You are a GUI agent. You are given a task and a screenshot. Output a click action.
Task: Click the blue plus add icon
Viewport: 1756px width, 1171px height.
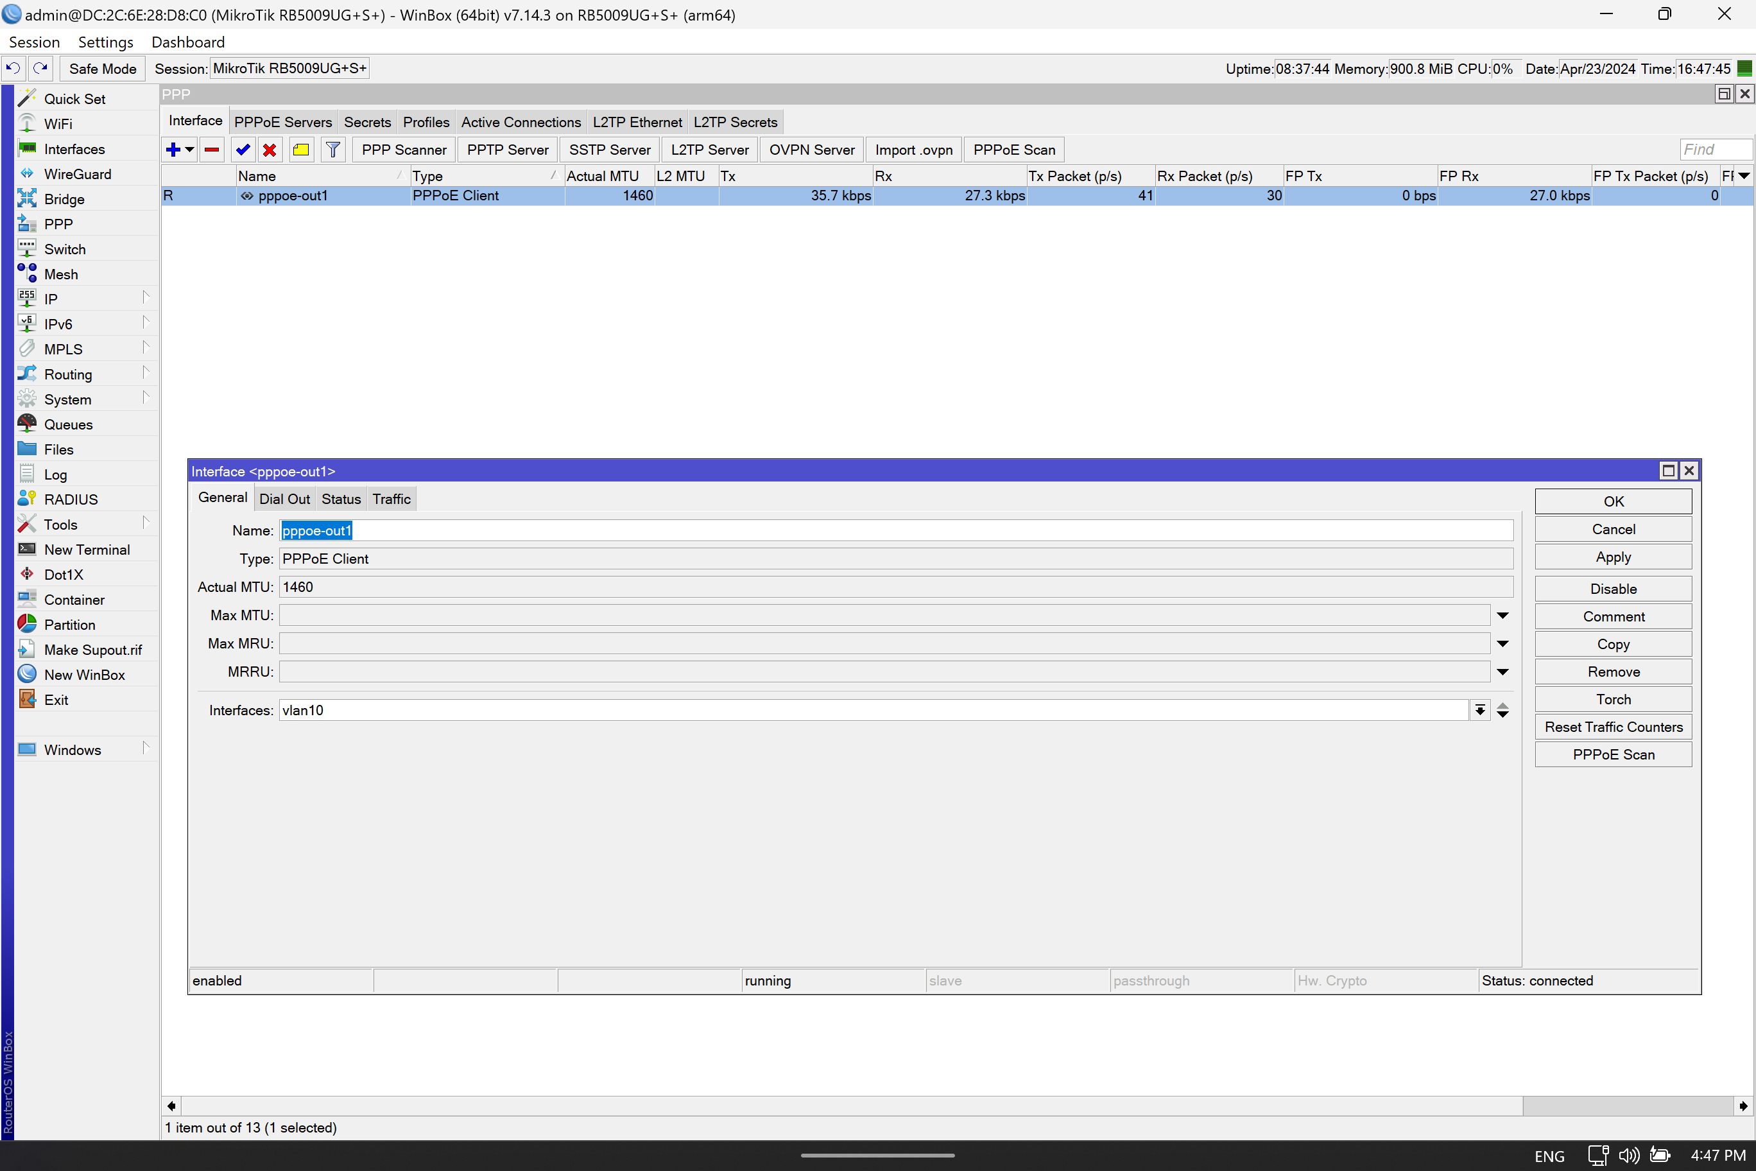173,150
